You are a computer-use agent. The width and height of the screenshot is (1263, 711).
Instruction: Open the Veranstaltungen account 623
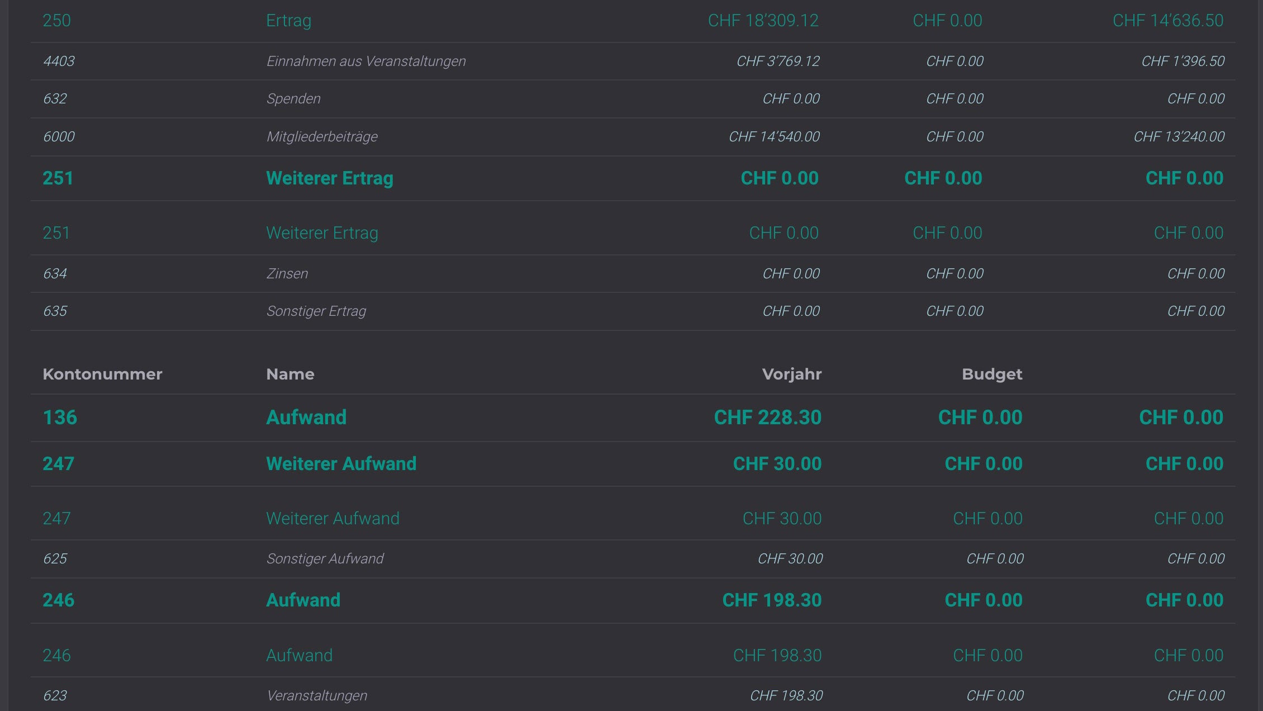coord(316,696)
